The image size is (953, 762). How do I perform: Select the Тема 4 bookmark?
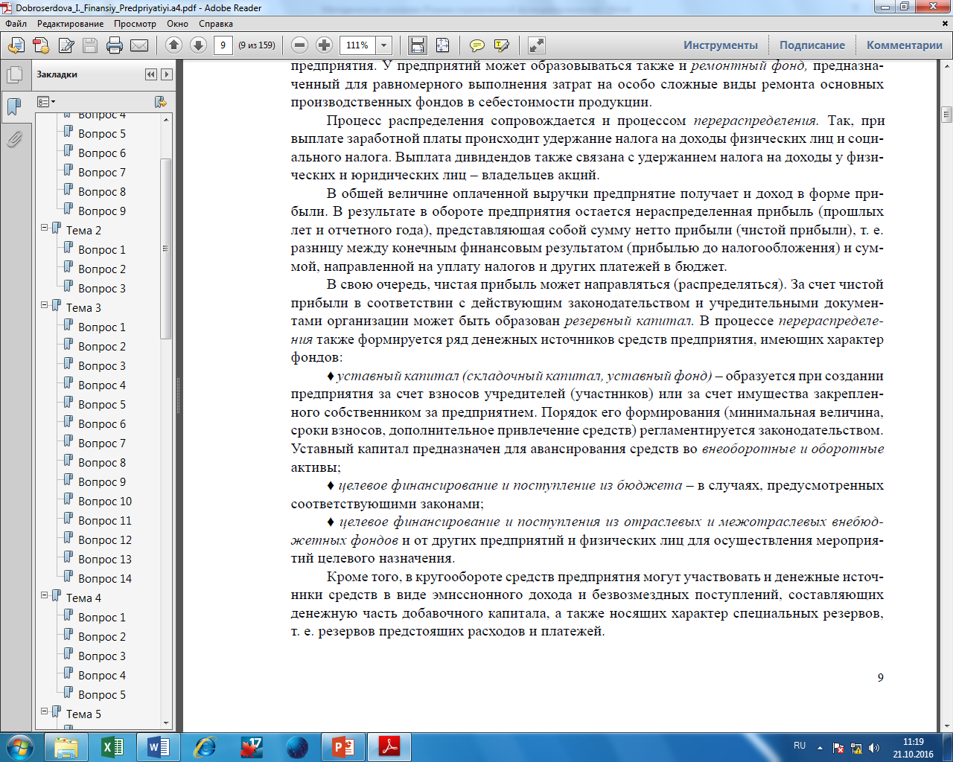(83, 598)
